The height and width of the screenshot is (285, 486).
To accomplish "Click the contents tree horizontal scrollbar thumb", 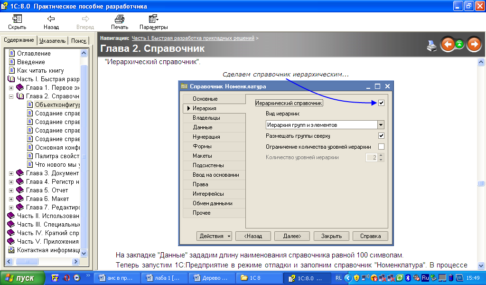I will 27,261.
